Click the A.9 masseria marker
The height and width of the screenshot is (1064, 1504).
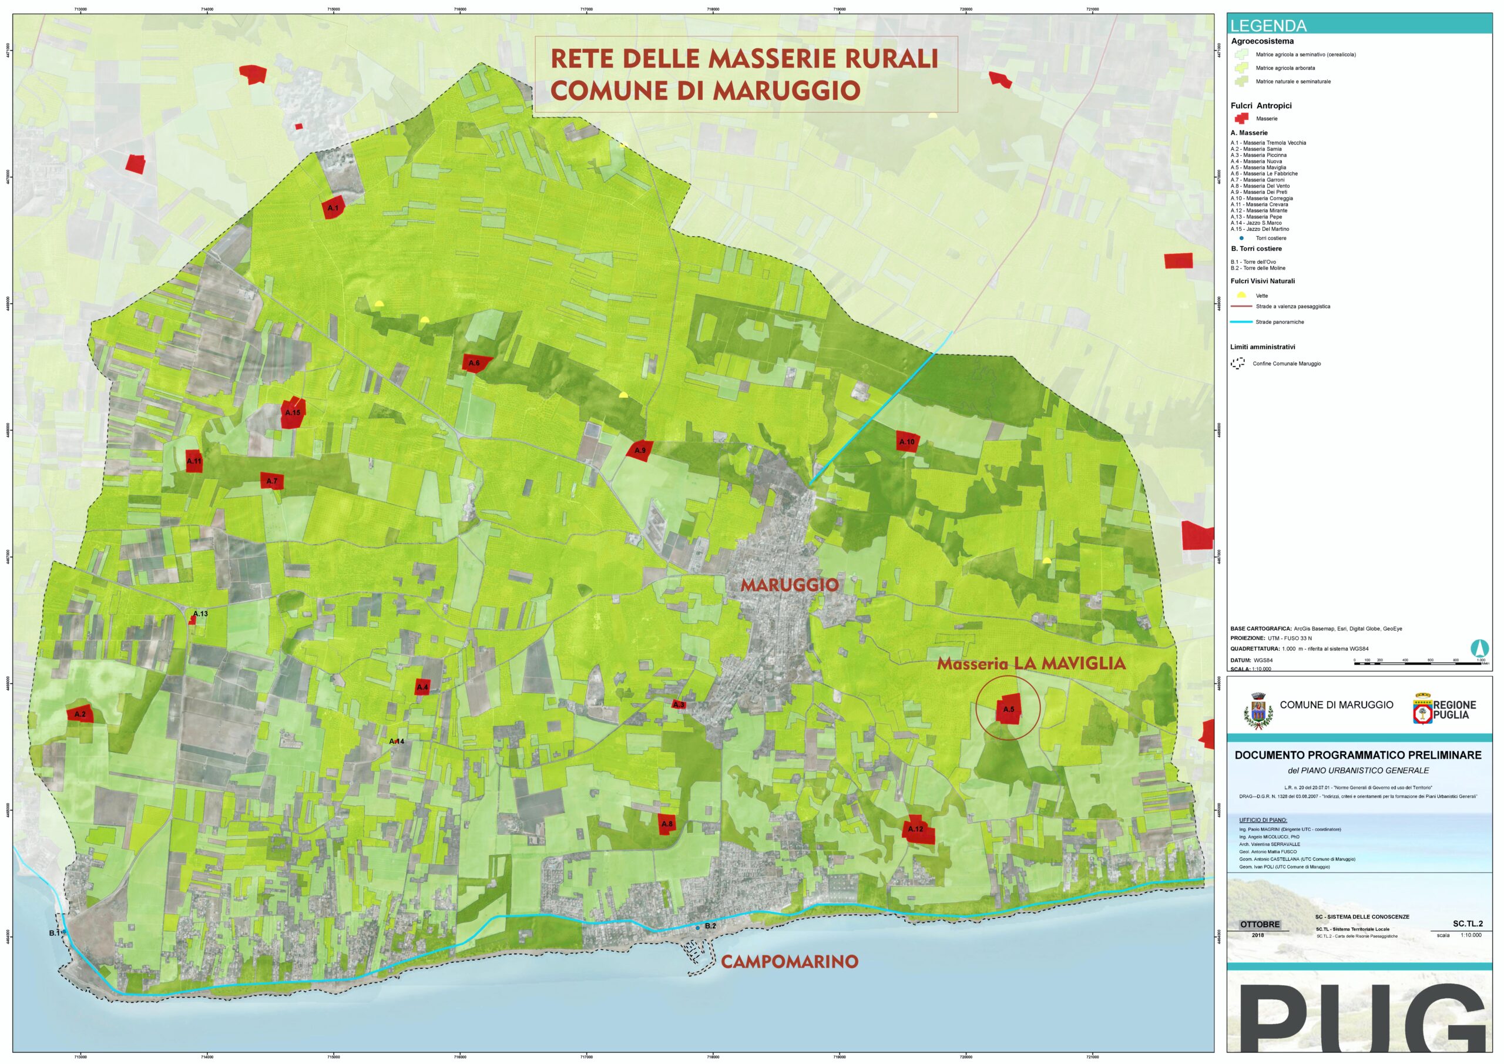pos(639,451)
